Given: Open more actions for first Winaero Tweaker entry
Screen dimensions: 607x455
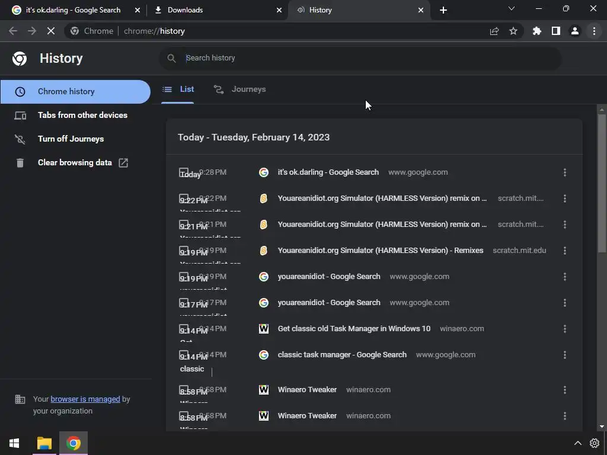Looking at the screenshot, I should tap(565, 390).
